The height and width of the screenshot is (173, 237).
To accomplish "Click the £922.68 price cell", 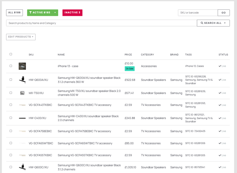I will 130,80.
